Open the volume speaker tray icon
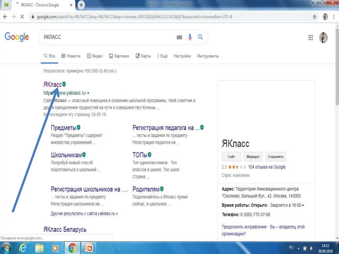 [312, 248]
